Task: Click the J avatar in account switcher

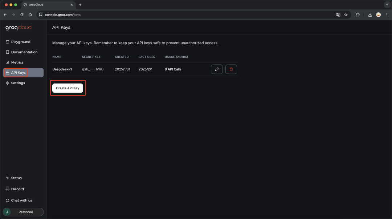Action: pyautogui.click(x=7, y=212)
